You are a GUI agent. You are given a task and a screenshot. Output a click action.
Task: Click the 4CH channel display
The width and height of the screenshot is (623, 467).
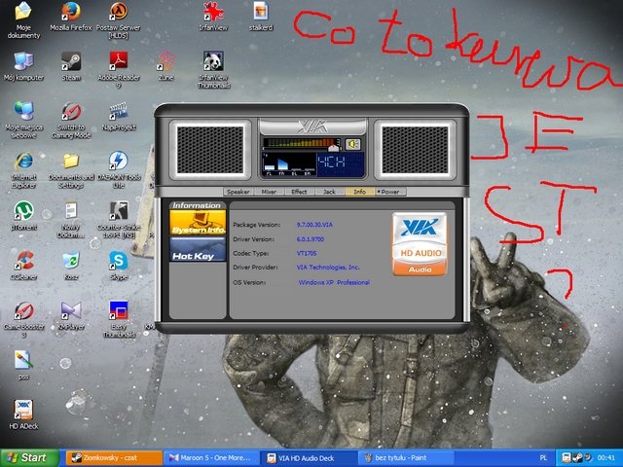340,164
